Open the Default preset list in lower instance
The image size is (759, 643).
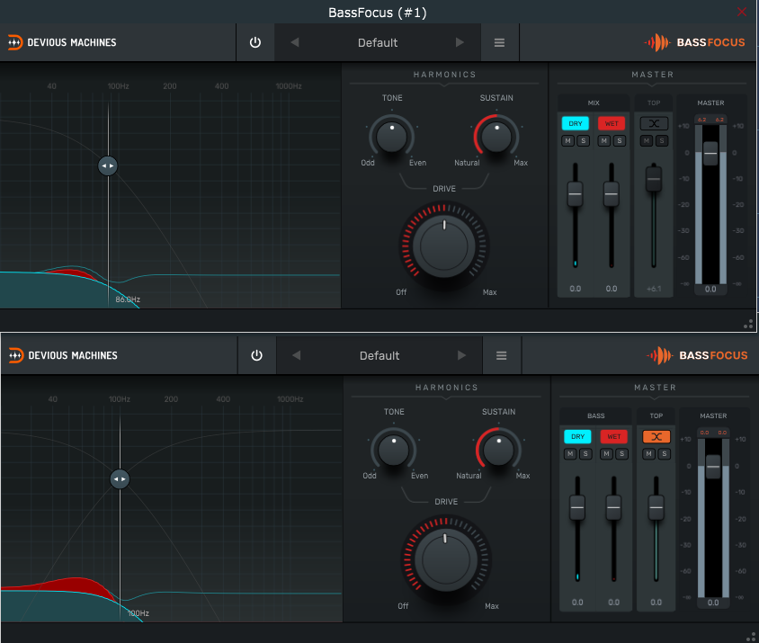379,355
